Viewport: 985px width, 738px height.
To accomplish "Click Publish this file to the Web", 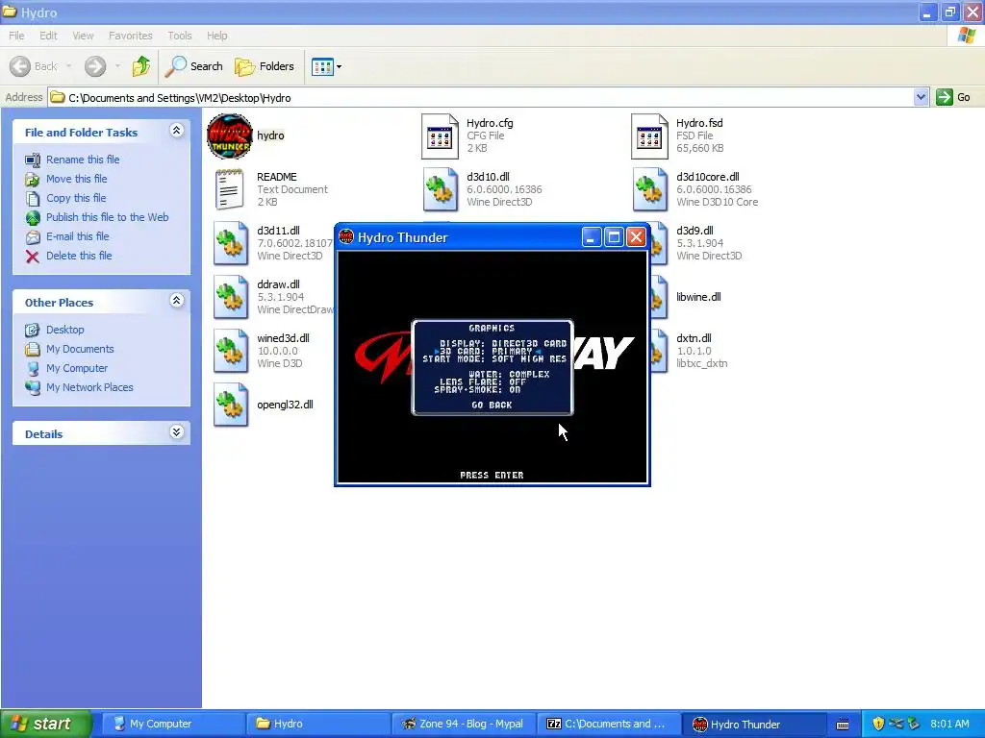I will (x=108, y=217).
